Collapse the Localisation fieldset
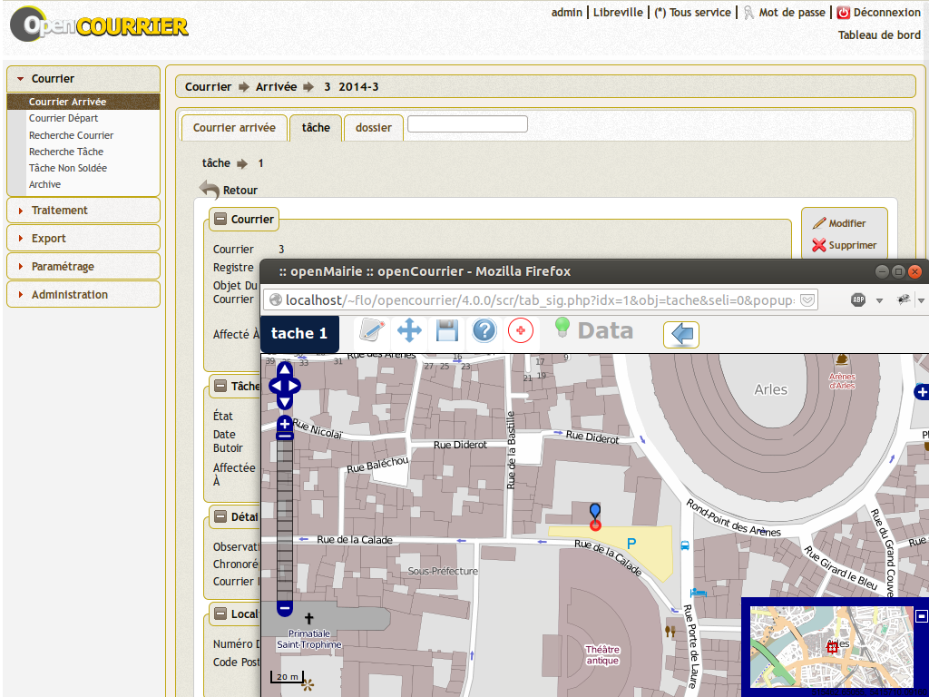This screenshot has height=697, width=929. point(220,614)
